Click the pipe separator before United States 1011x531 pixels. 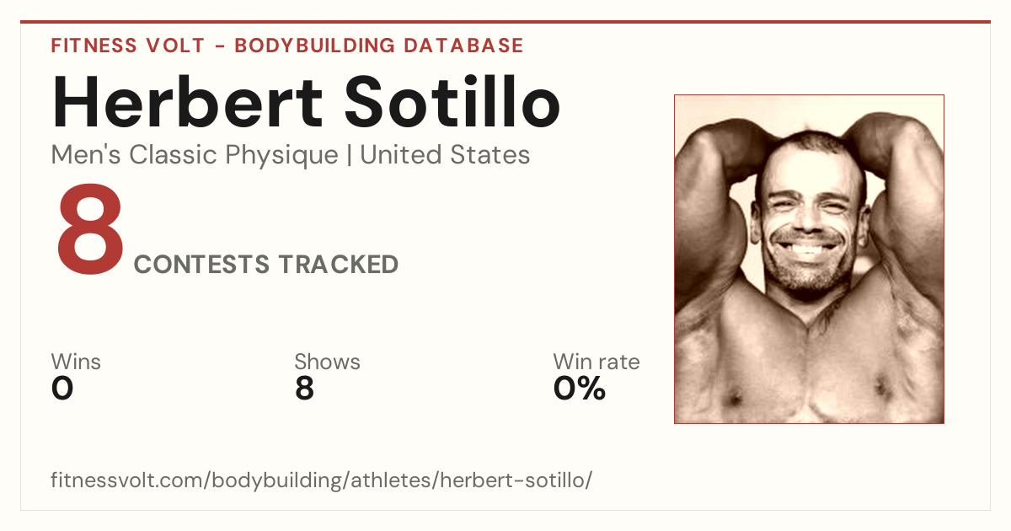point(349,156)
